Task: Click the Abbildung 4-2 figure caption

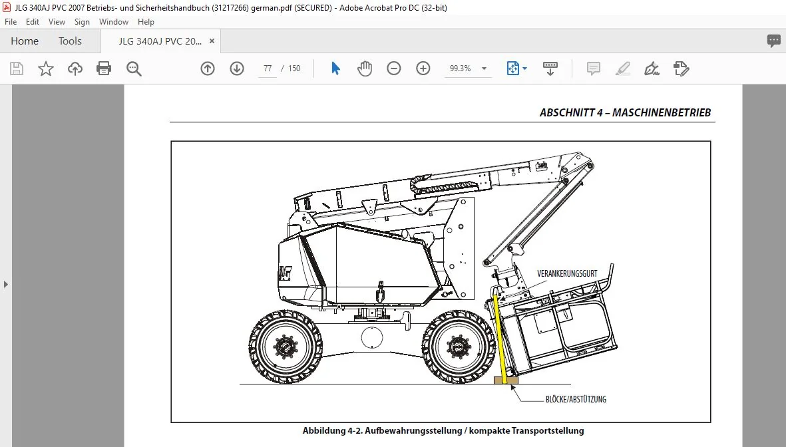Action: tap(443, 430)
